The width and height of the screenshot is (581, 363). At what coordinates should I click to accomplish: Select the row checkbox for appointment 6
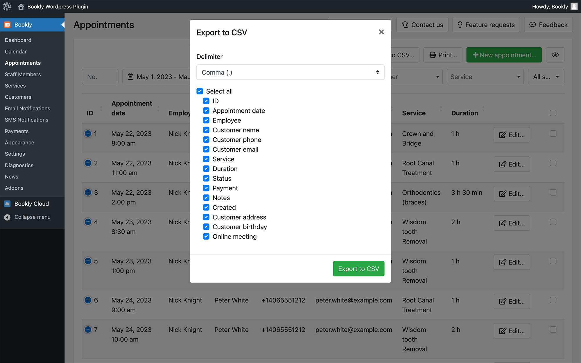(553, 300)
